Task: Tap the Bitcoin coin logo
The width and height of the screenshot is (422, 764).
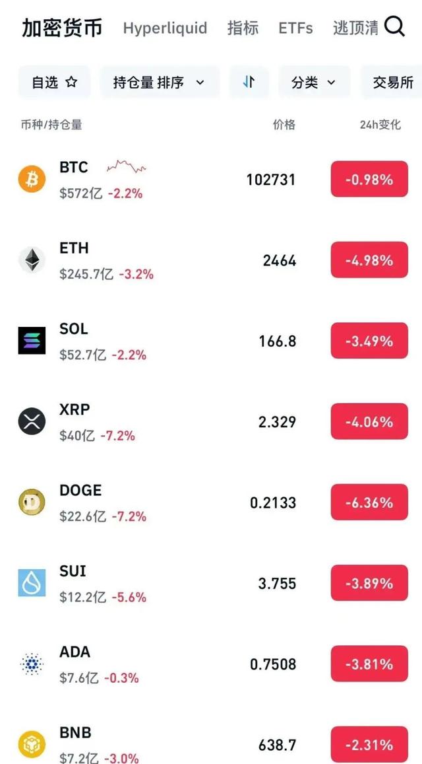Action: pos(32,180)
